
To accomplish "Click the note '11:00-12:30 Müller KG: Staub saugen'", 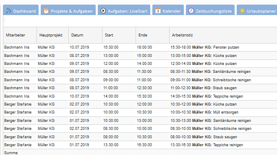I will [204, 88].
